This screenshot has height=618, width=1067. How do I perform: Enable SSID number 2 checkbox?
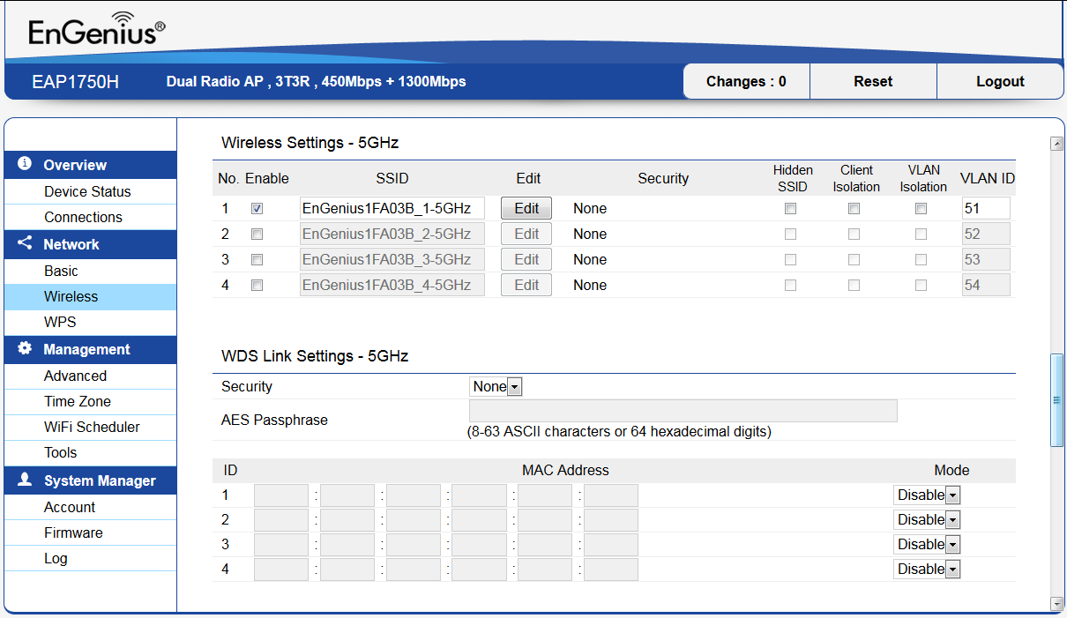click(257, 235)
